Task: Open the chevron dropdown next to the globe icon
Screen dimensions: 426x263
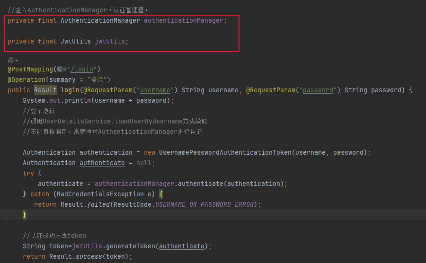Action: pos(65,70)
